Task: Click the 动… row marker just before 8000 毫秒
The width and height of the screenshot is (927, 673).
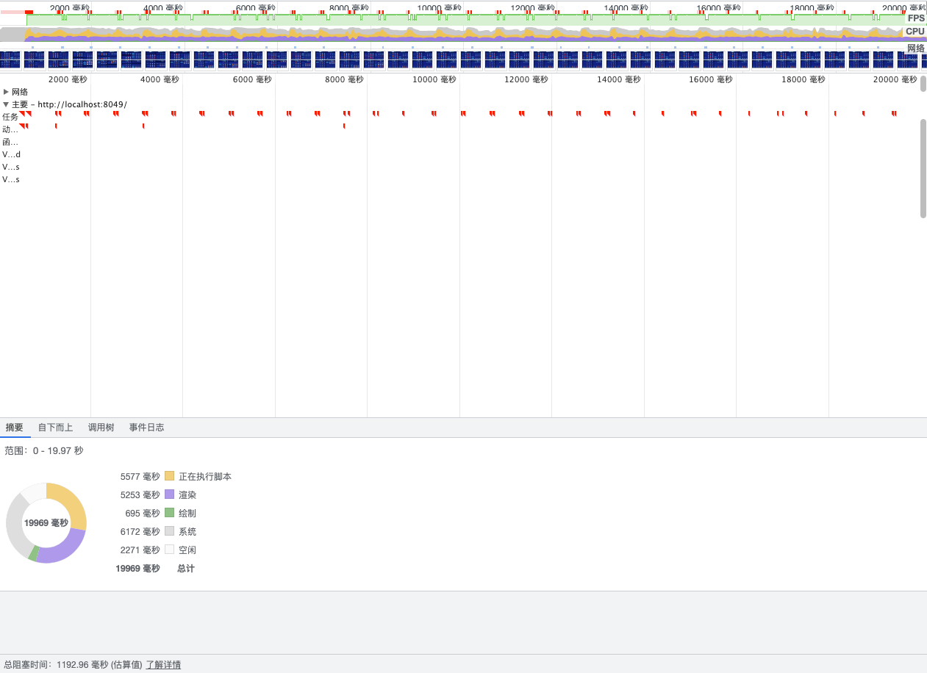Action: pos(344,126)
